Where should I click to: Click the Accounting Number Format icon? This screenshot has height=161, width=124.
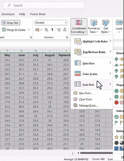click(x=37, y=30)
